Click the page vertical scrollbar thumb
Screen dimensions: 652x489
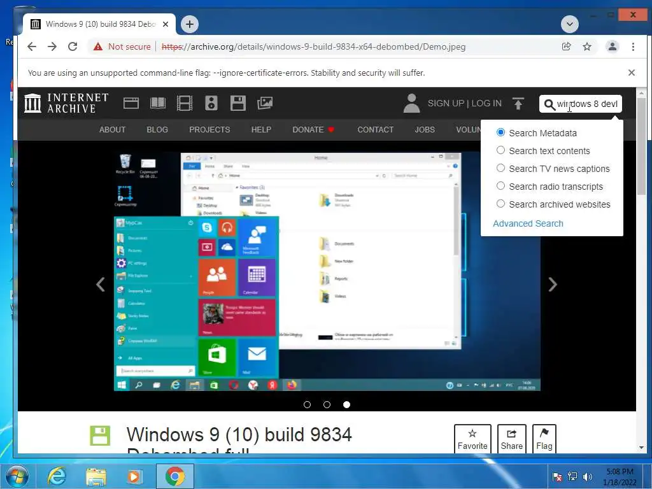(641, 148)
